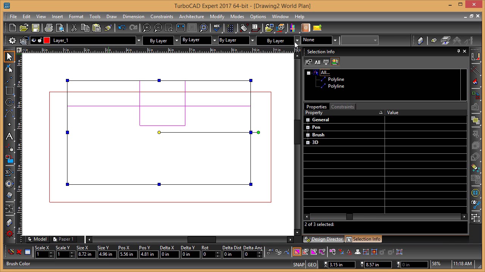Screen dimensions: 485x272
Task: Open drawing setup gear icon
Action: click(12, 40)
